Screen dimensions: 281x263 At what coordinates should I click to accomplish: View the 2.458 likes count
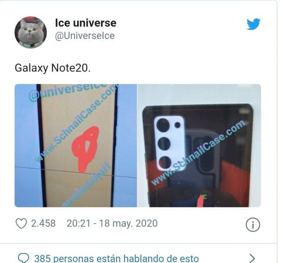43,224
